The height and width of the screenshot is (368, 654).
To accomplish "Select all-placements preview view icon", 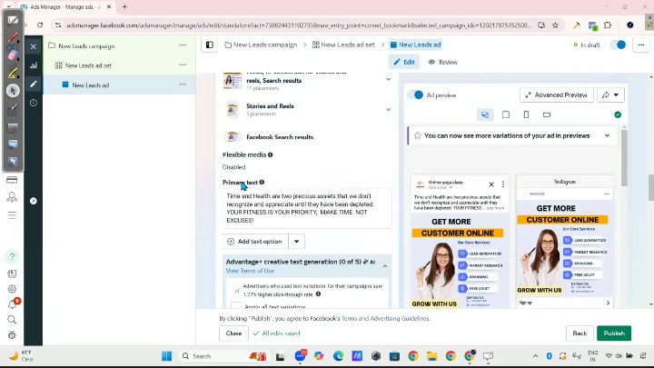I will (x=485, y=114).
